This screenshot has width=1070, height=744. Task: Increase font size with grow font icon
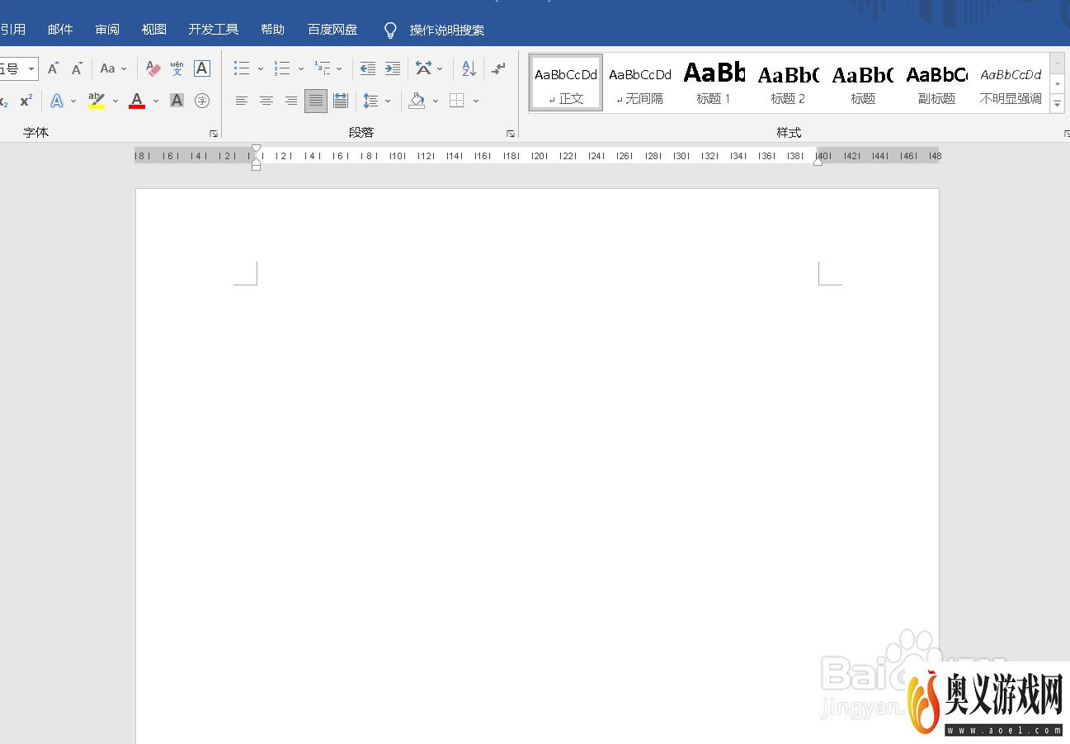pos(53,68)
